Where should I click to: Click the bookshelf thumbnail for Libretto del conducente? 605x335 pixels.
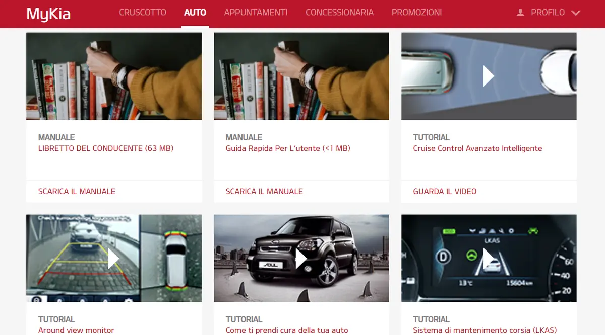click(114, 76)
